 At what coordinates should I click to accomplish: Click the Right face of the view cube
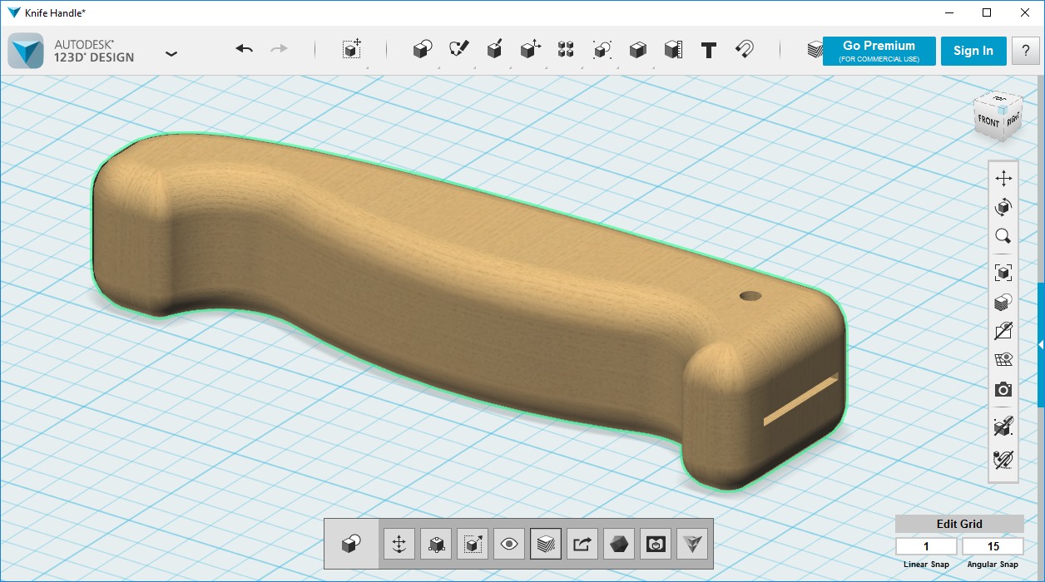click(1013, 119)
